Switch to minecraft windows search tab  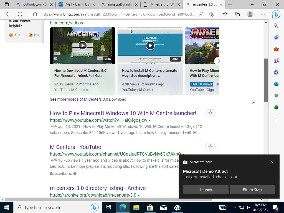coord(120,4)
